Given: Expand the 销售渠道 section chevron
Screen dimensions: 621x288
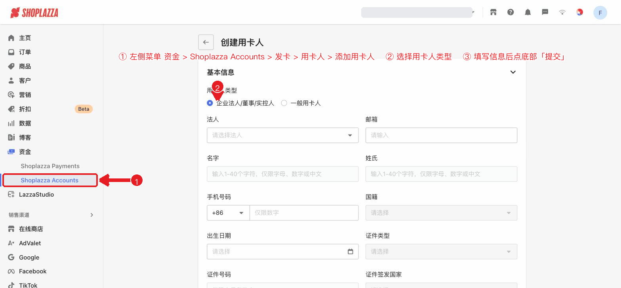Looking at the screenshot, I should click(x=92, y=215).
